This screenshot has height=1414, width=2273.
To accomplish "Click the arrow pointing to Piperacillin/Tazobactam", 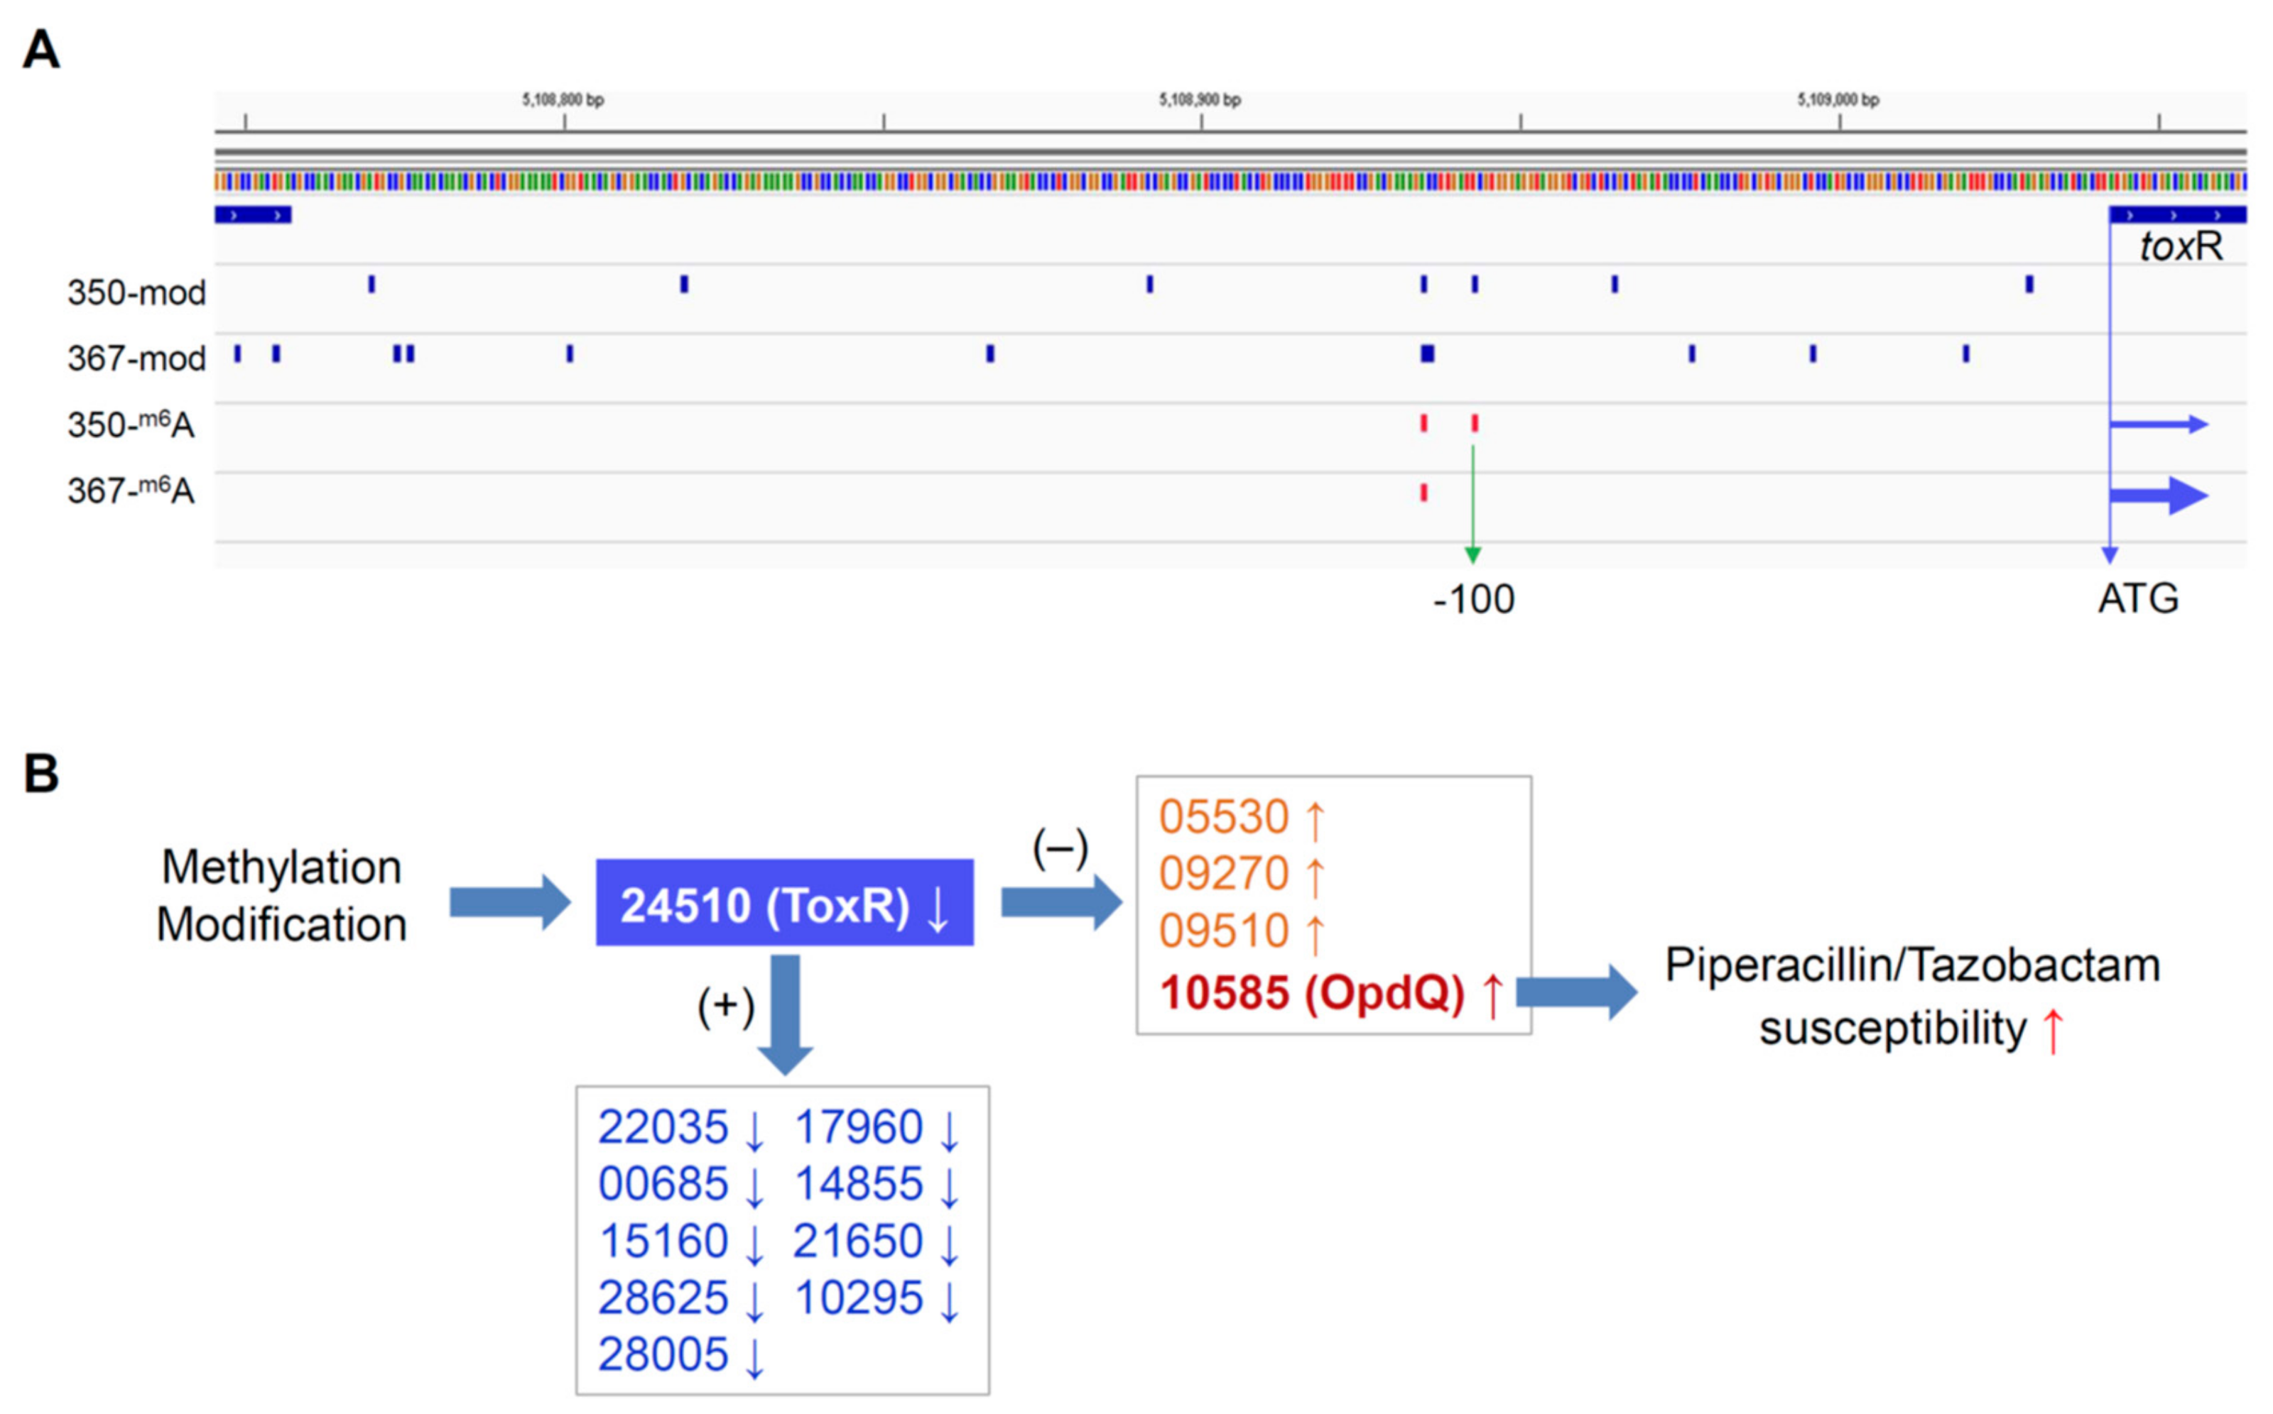I will pyautogui.click(x=1578, y=992).
